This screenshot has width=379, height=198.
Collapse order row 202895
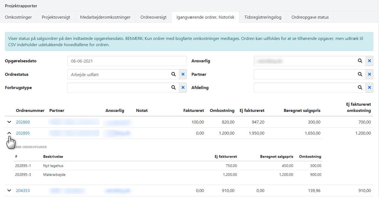click(9, 133)
